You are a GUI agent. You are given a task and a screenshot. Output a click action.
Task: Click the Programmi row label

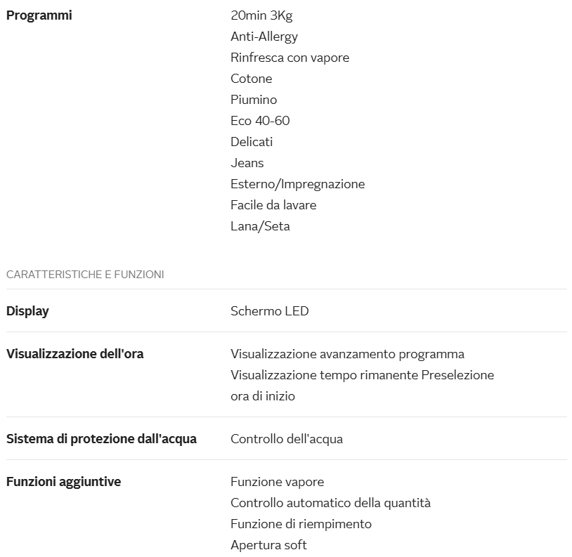click(39, 15)
